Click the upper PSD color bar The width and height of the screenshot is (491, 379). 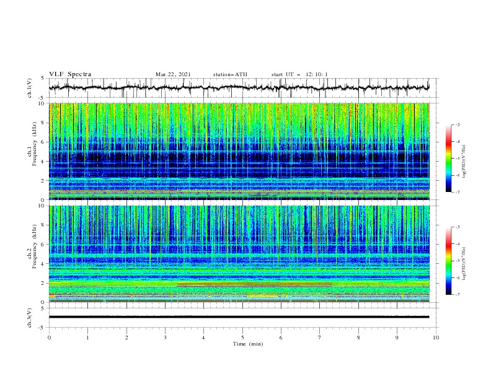449,159
